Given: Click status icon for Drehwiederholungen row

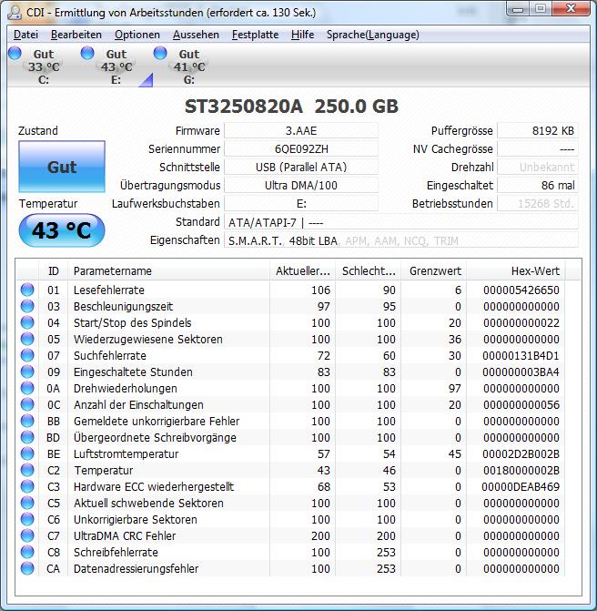Looking at the screenshot, I should coord(27,388).
